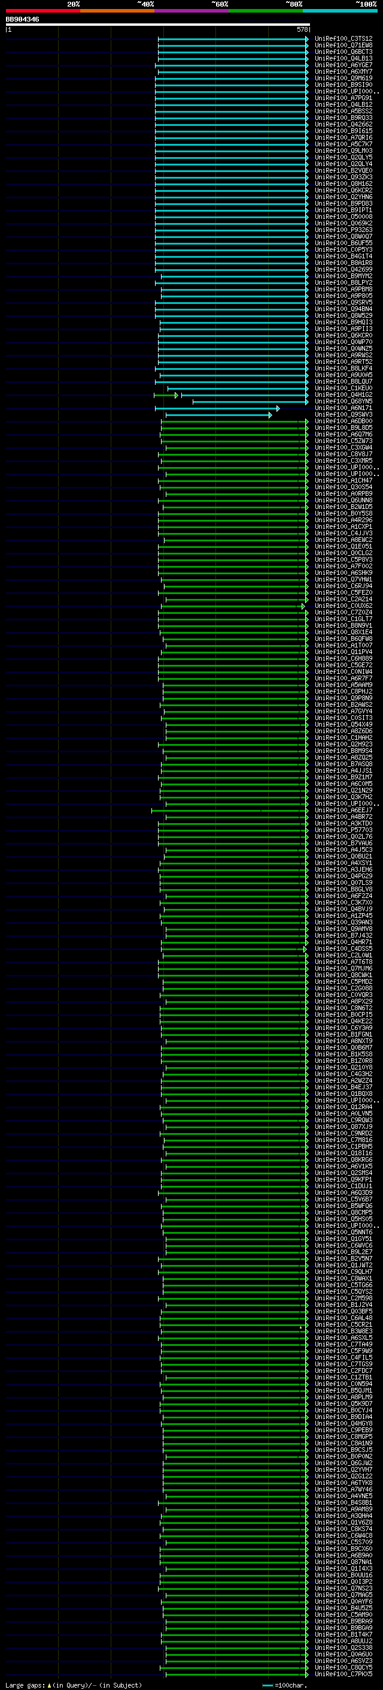Select hit label UniRef100_Q6UNN8
The image size is (383, 1690).
click(343, 500)
